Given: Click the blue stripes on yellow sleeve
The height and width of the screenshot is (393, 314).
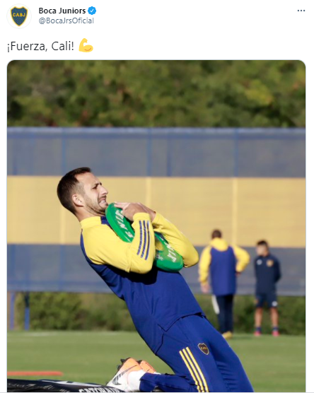Looking at the screenshot, I should 144,240.
